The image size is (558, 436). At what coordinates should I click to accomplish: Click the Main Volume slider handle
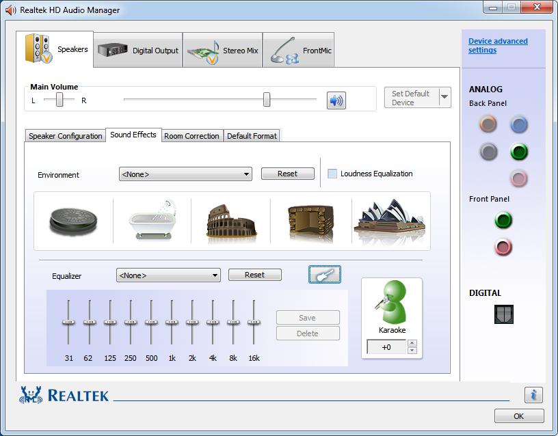[x=267, y=100]
